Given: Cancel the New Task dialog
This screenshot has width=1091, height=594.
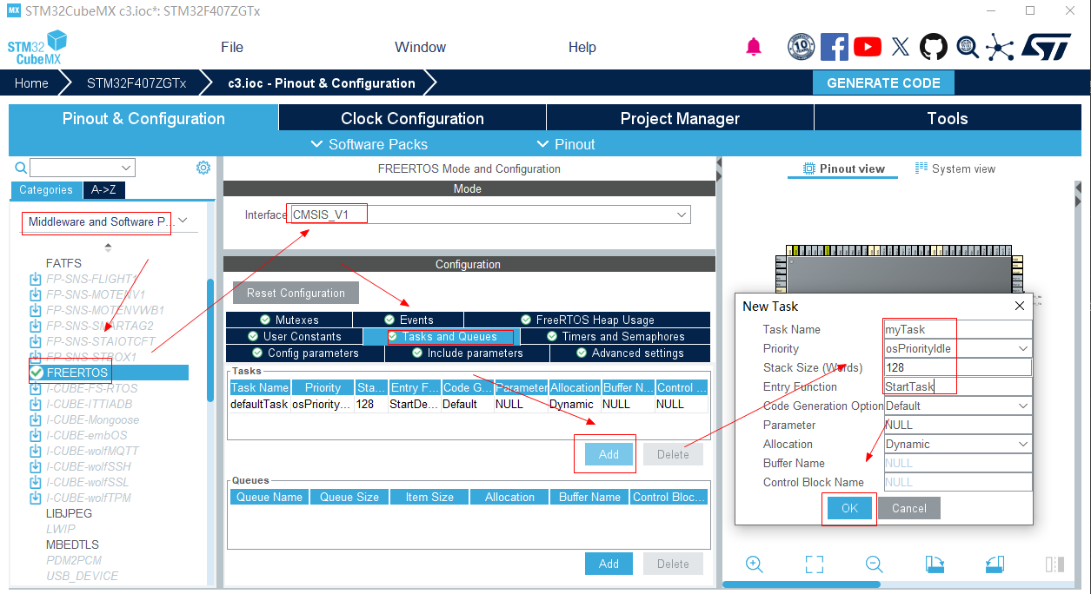Looking at the screenshot, I should 909,508.
